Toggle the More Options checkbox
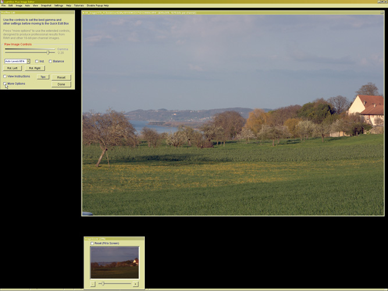Image resolution: width=388 pixels, height=291 pixels. point(5,84)
